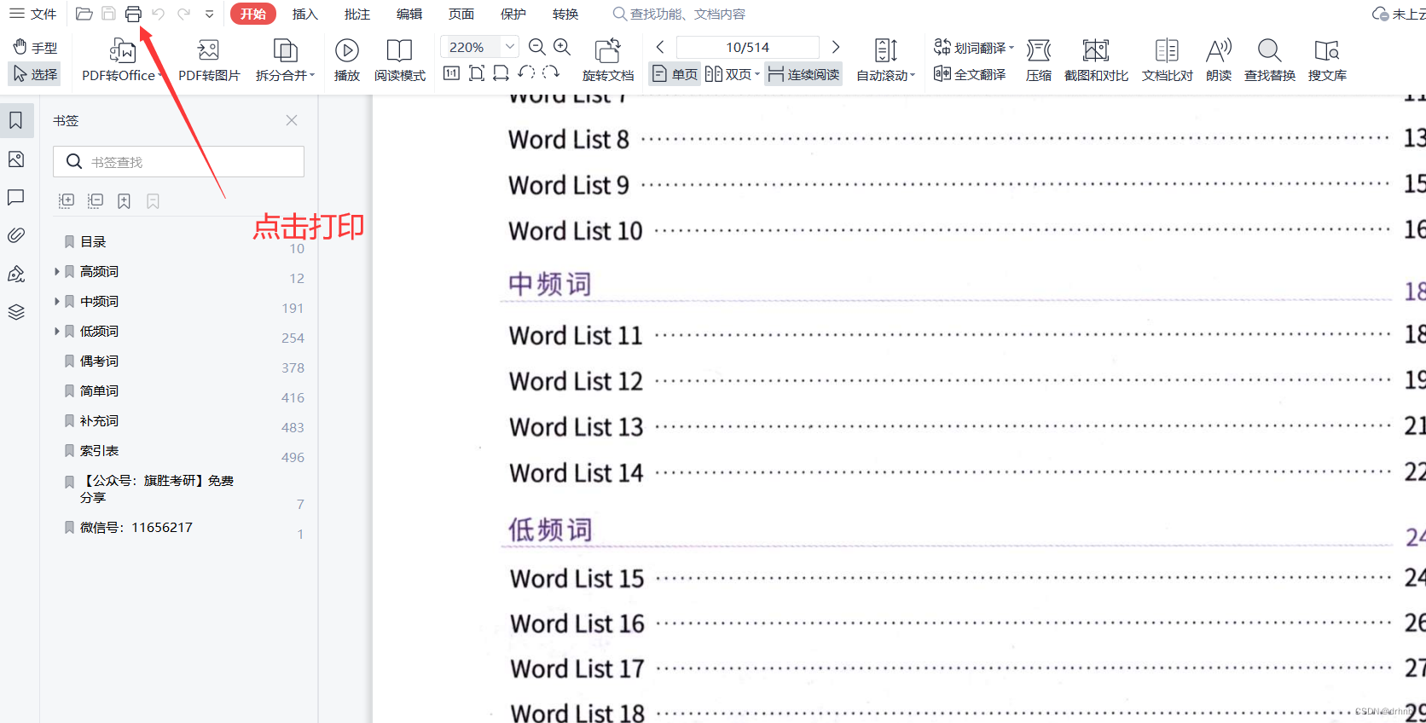Click the 搜文库 tool
This screenshot has width=1426, height=723.
(x=1327, y=60)
